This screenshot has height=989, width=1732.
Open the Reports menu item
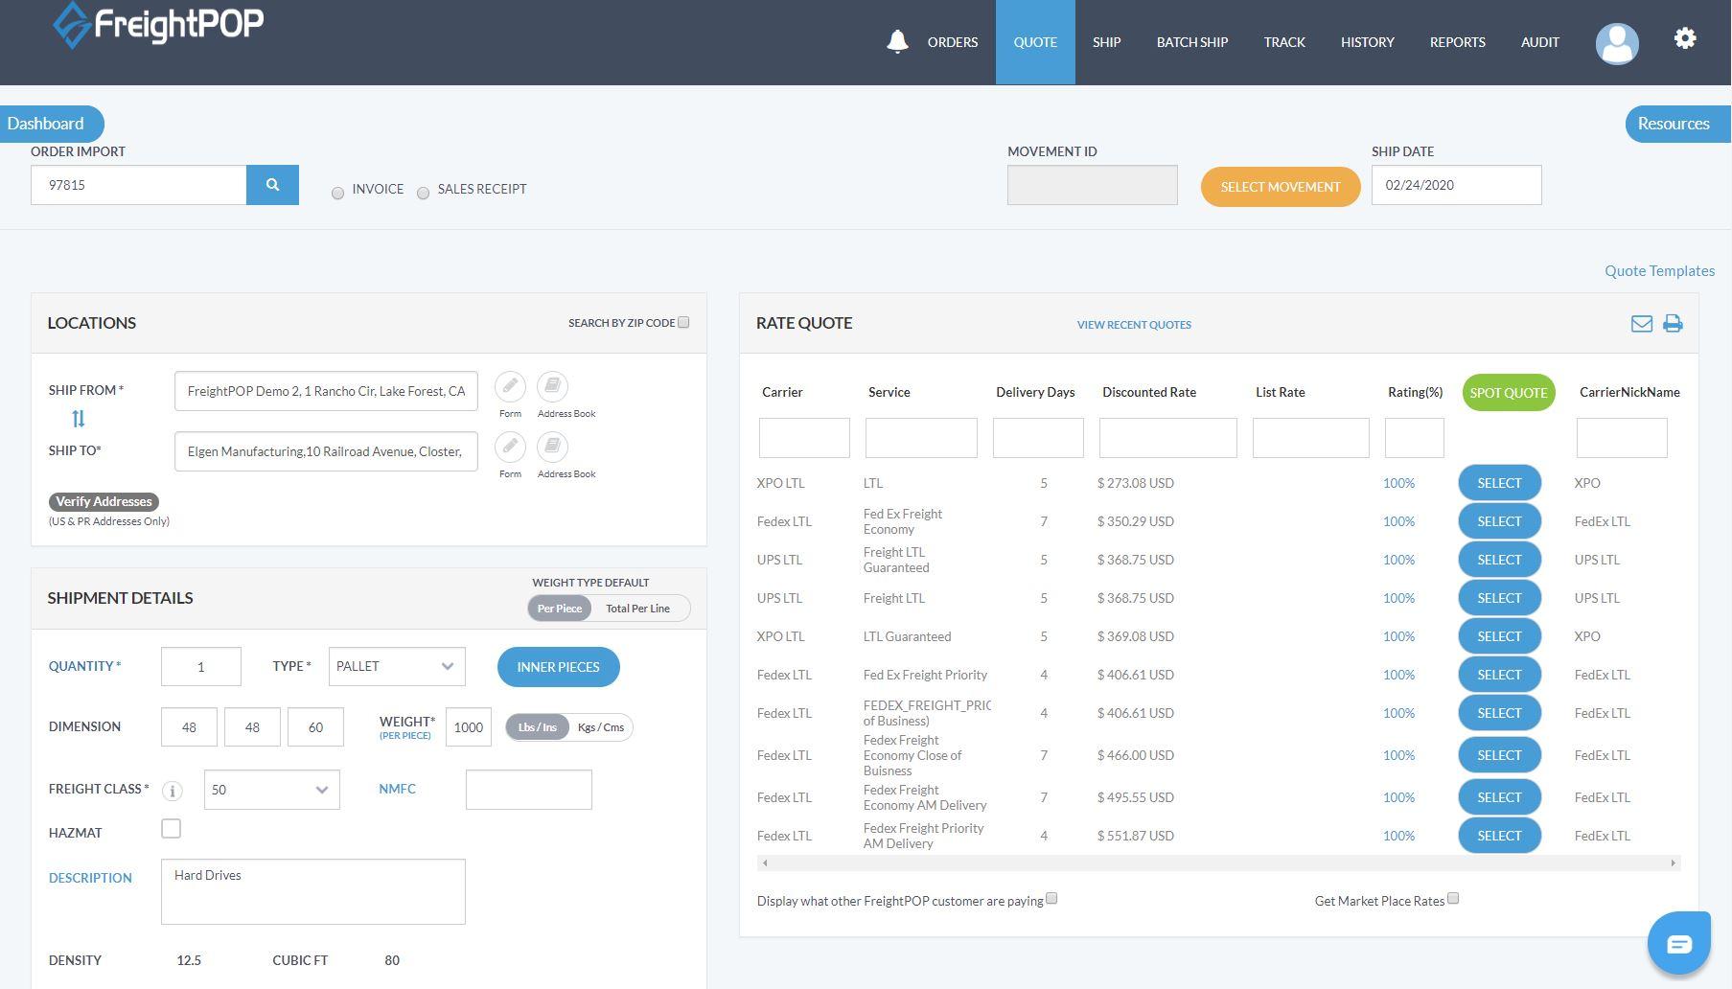[x=1457, y=42]
